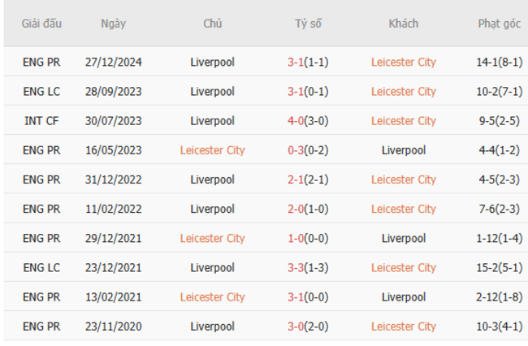Viewport: 528px width, 346px height.
Task: Click the ENG LC label dated 28/09/2023
Action: click(41, 92)
